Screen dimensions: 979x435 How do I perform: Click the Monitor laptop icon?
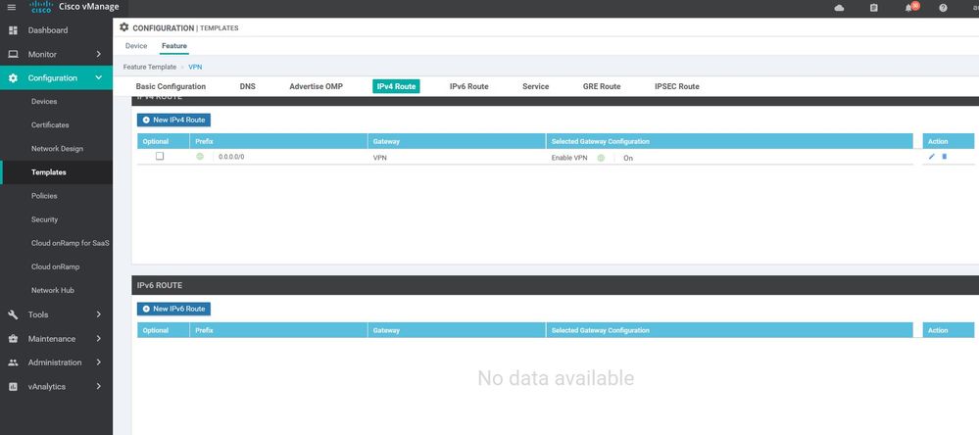coord(13,54)
